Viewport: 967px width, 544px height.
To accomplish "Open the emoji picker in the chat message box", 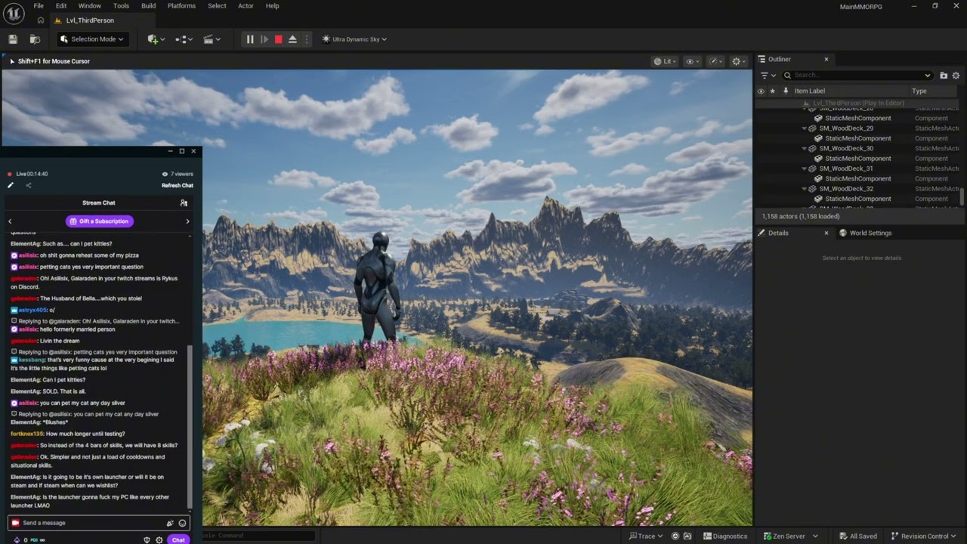I will (182, 523).
